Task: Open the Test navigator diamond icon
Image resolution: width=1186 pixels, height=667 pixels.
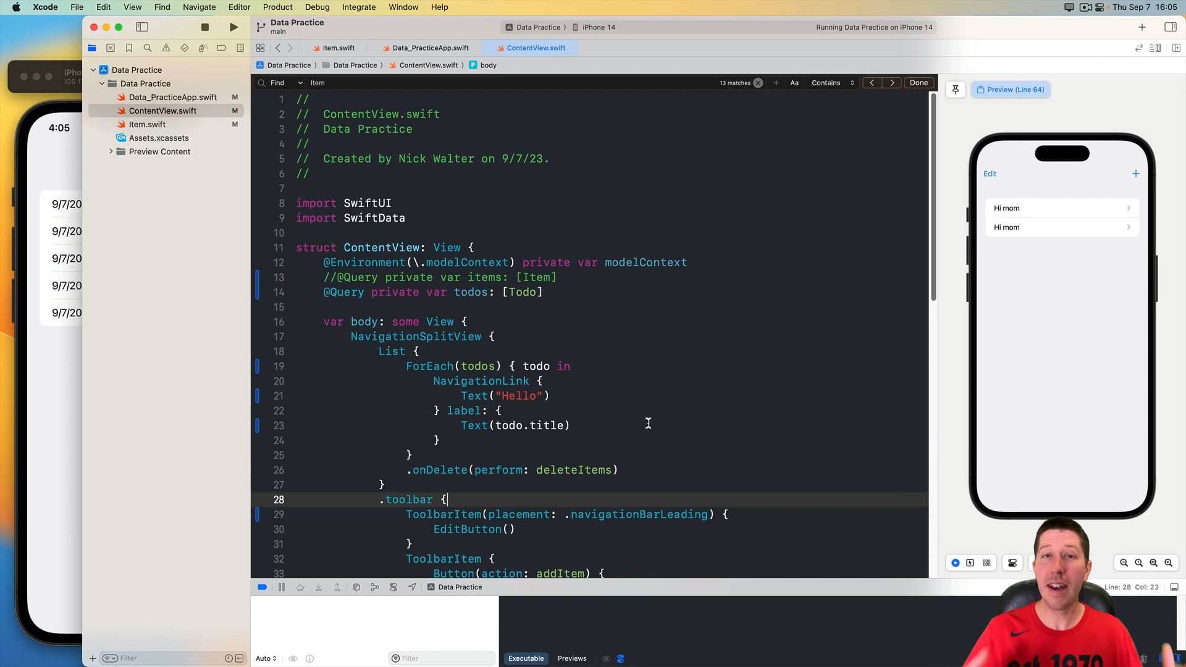Action: pos(185,48)
